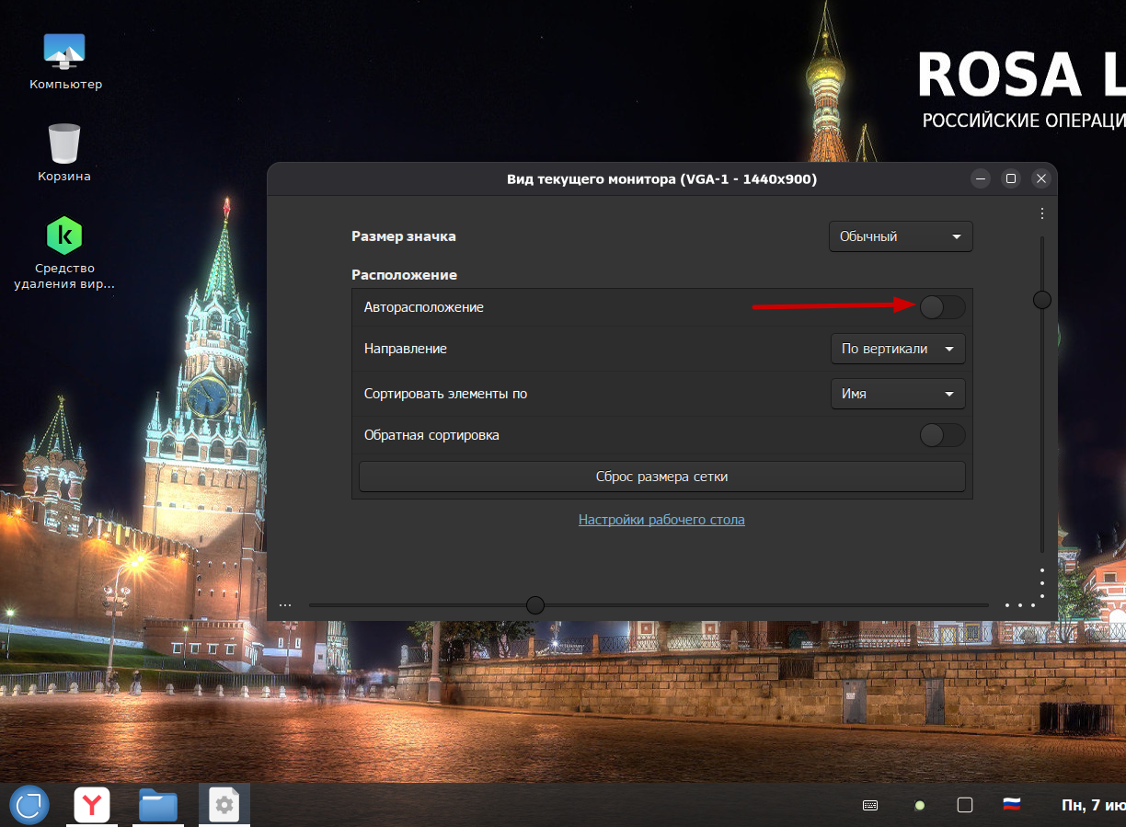Expand the Размер значка dropdown

click(x=900, y=236)
